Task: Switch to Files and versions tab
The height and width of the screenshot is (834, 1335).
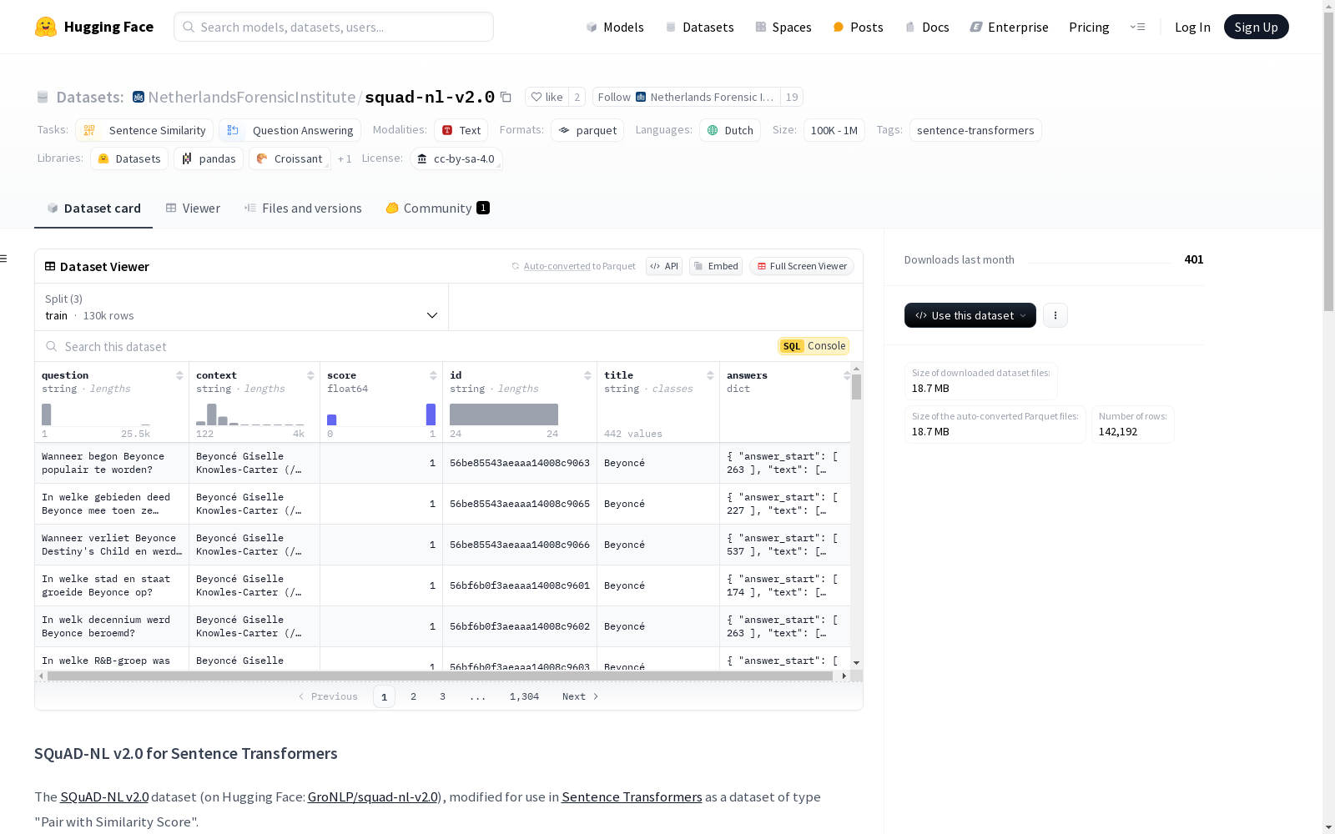Action: click(x=303, y=208)
